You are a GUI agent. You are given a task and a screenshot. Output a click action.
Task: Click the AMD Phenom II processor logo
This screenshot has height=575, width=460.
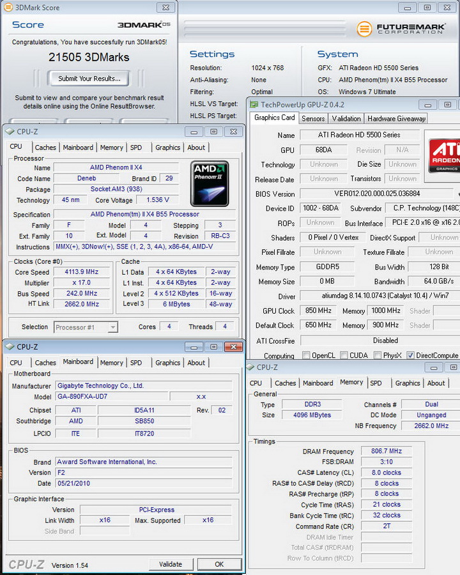[210, 184]
